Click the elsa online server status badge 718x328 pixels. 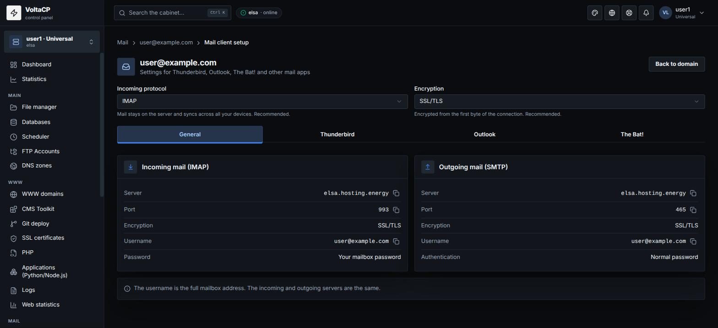point(259,13)
